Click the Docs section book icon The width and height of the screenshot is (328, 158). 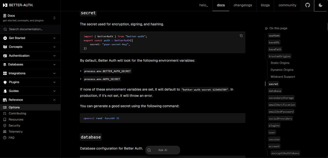[5, 16]
